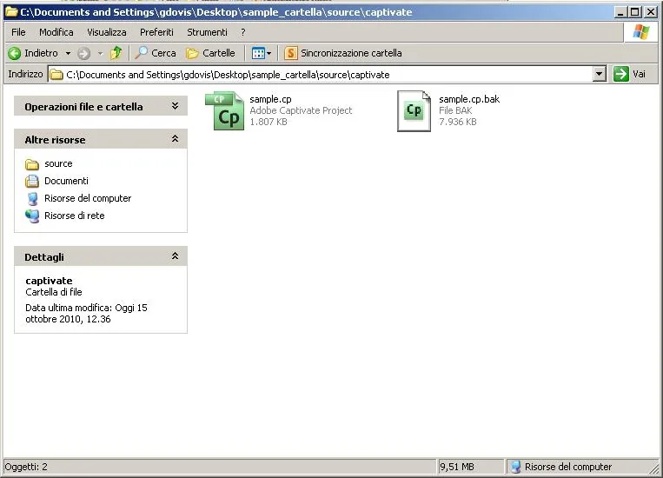663x478 pixels.
Task: Click the sample.cp.bak file name
Action: 469,99
